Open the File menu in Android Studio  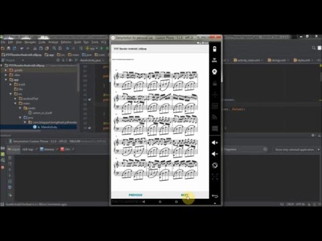3,42
